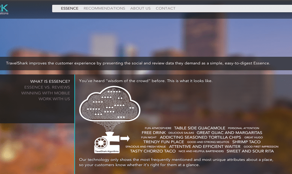Click the 'wisdom of the crowd' heading
This screenshot has height=174, width=292.
[146, 81]
